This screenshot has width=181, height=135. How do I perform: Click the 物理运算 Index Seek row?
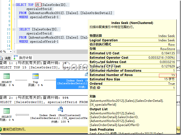(132, 36)
